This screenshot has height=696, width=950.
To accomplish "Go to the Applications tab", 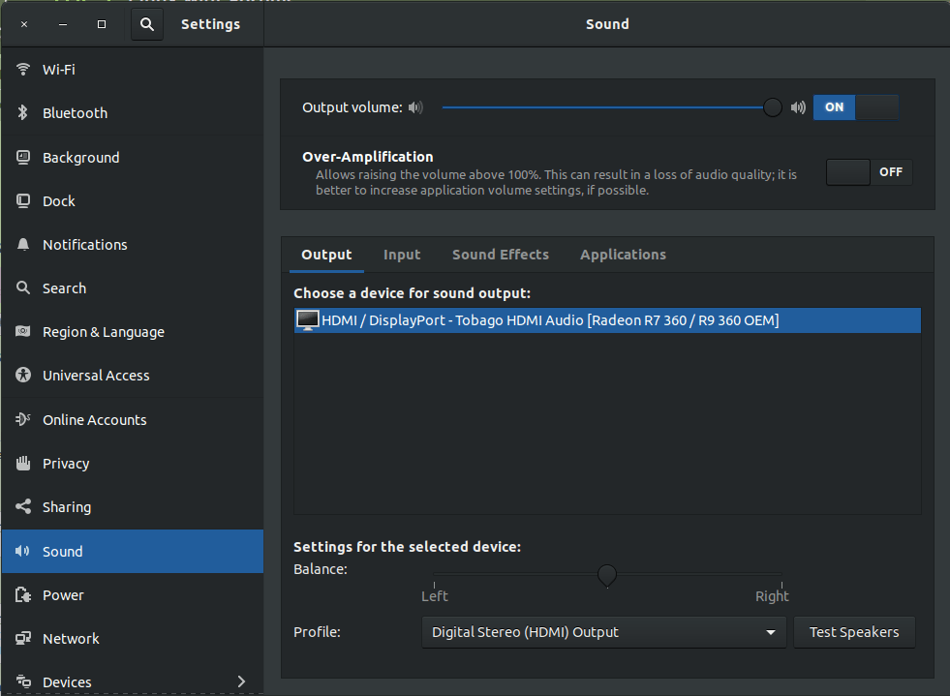I will pos(623,255).
